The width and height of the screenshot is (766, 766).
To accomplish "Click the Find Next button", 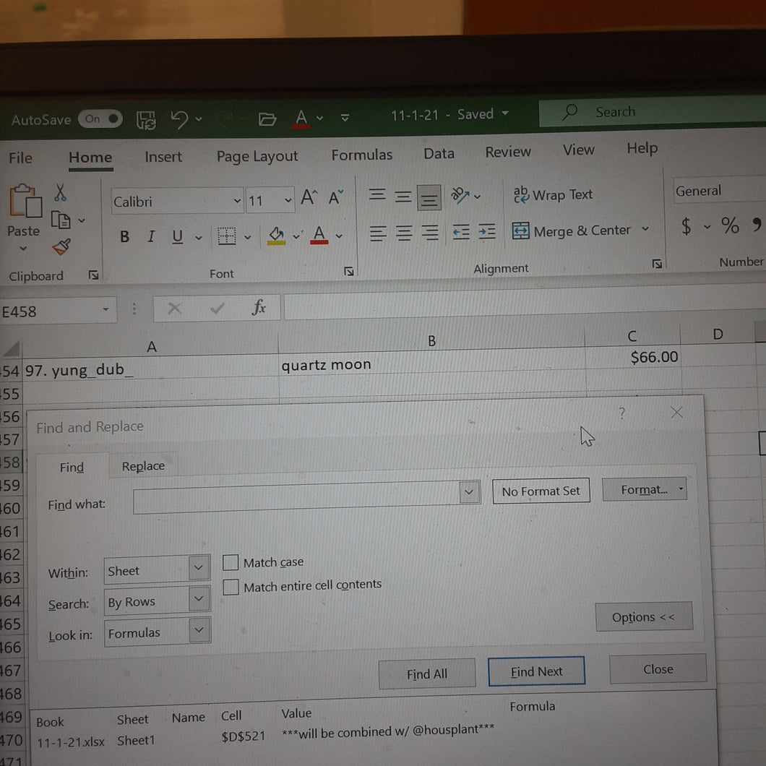I will (x=536, y=672).
